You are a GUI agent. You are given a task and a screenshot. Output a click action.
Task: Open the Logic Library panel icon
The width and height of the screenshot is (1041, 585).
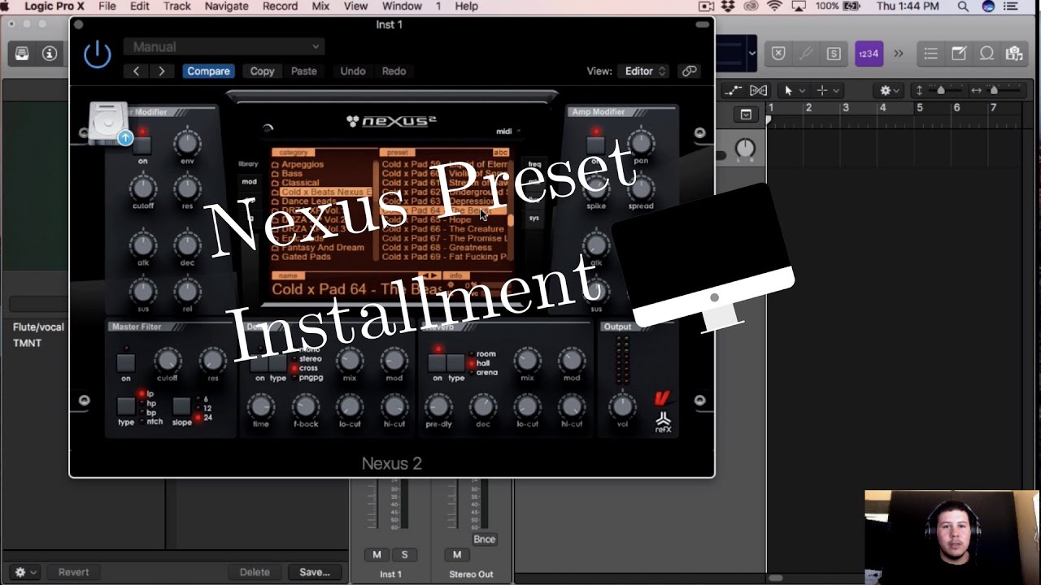[x=22, y=54]
